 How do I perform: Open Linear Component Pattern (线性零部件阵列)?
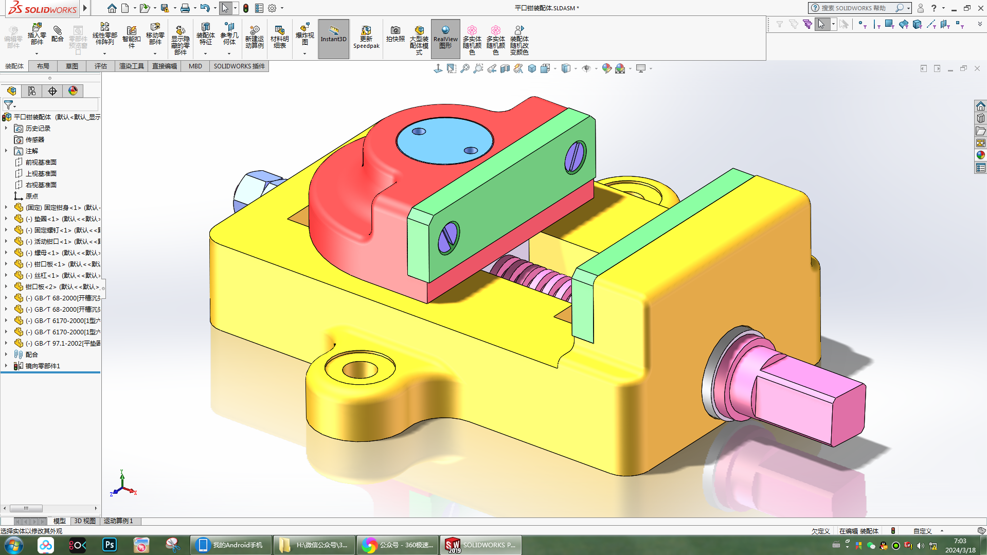coord(104,34)
